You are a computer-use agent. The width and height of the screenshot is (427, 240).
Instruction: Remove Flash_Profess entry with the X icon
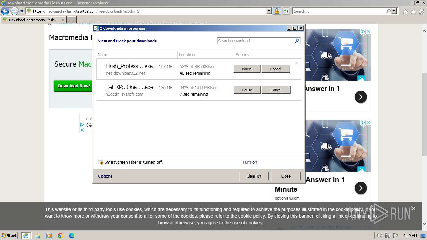coord(296,63)
